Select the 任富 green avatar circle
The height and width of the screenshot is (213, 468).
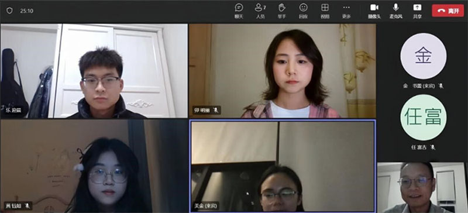click(x=423, y=118)
